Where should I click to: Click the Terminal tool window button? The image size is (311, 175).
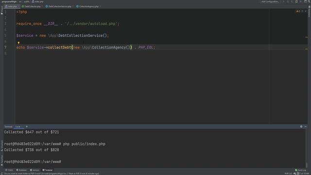pos(48,170)
